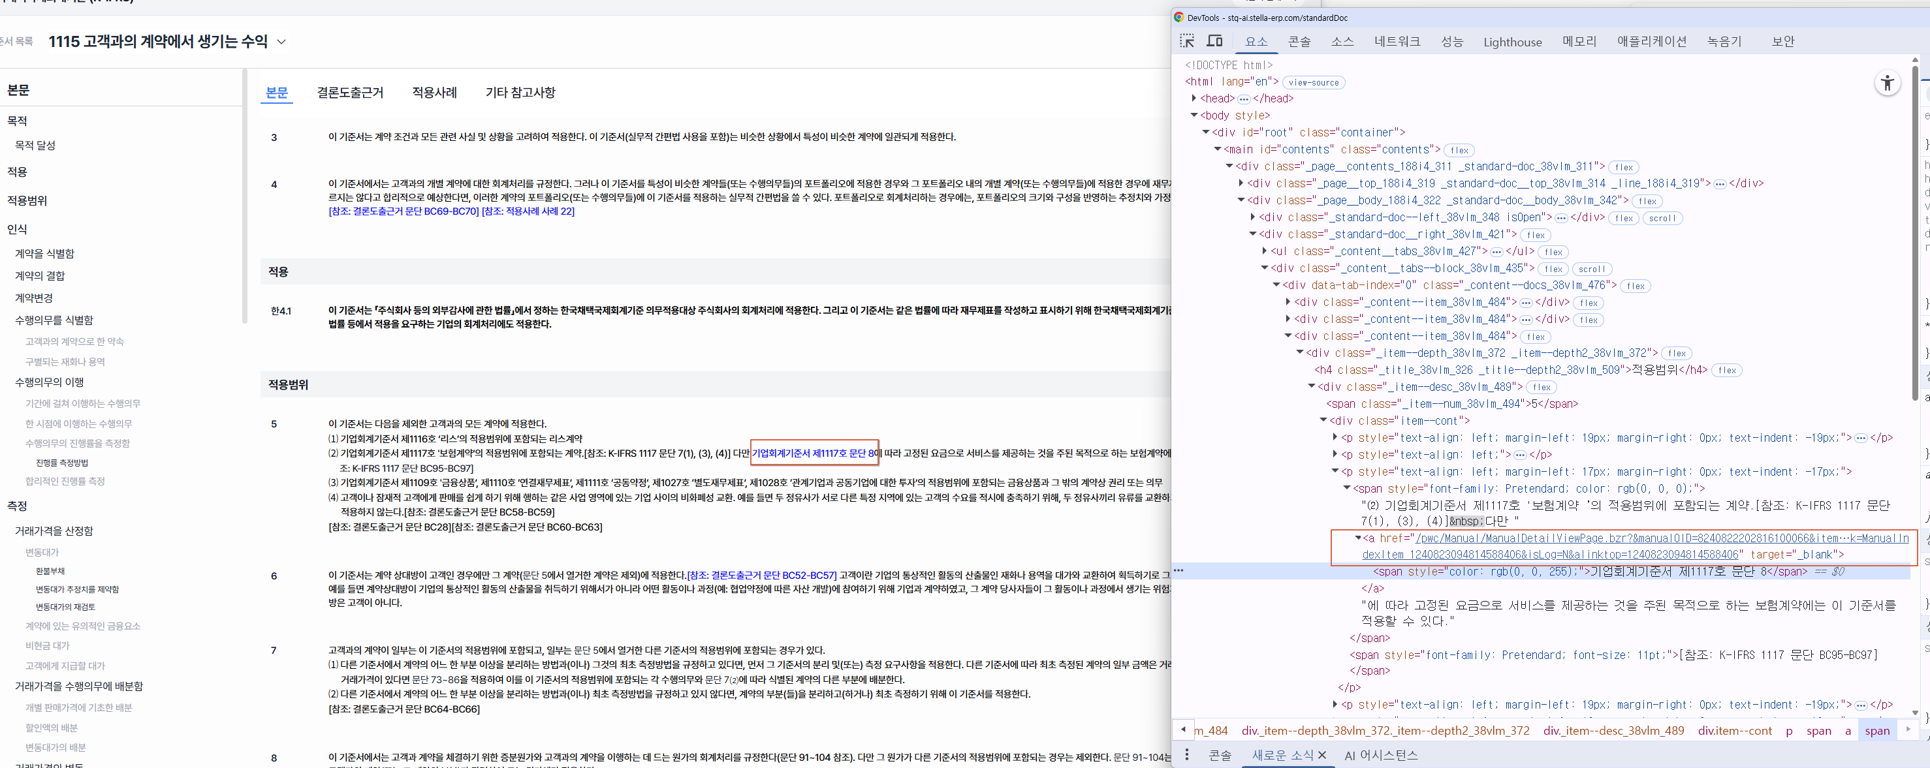Screen dimensions: 1930x768
Task: Open the 네트워크 DevTools tab
Action: [1397, 42]
